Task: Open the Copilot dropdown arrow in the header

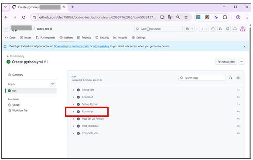Action: pyautogui.click(x=192, y=29)
